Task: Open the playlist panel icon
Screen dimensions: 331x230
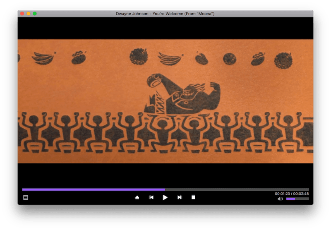Action: [x=26, y=197]
